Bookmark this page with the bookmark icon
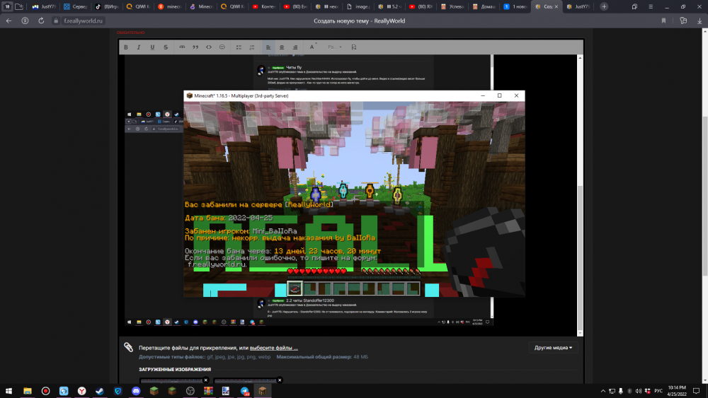Image resolution: width=708 pixels, height=398 pixels. tap(664, 21)
